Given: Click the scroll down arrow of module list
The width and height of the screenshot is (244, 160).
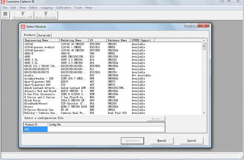Looking at the screenshot, I should point(204,113).
